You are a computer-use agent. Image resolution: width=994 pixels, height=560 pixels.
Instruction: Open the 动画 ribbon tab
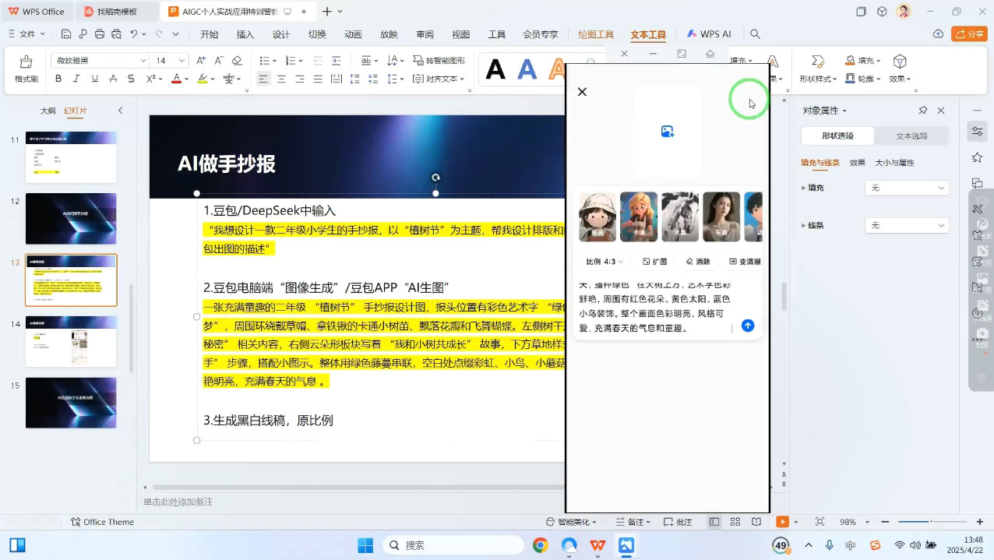coord(353,34)
